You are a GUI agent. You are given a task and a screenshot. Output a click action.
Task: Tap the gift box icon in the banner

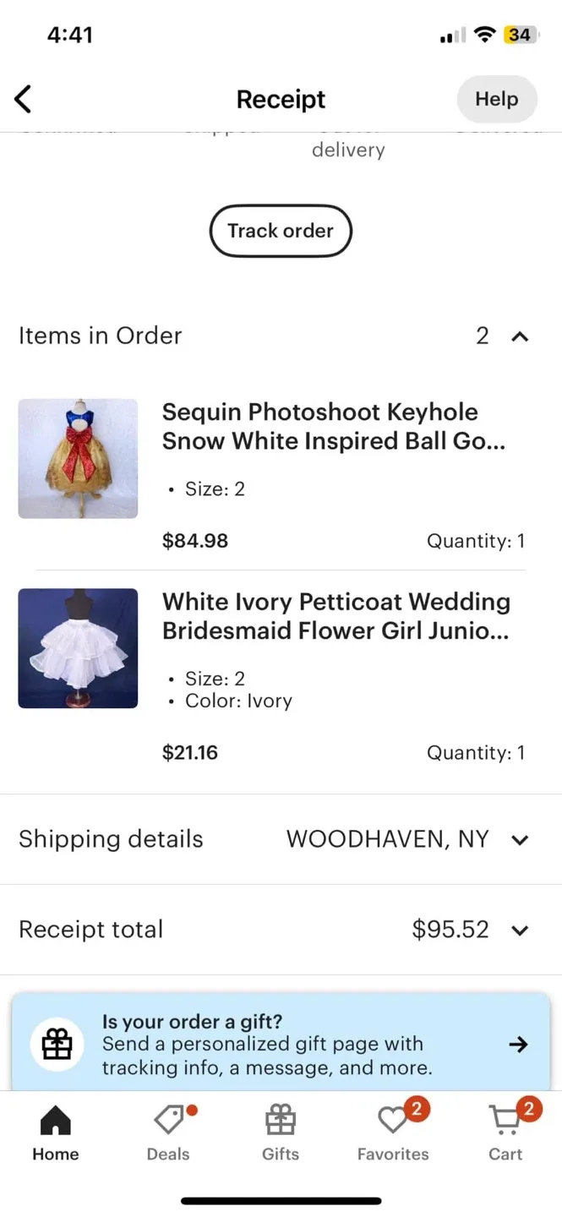pyautogui.click(x=56, y=1044)
